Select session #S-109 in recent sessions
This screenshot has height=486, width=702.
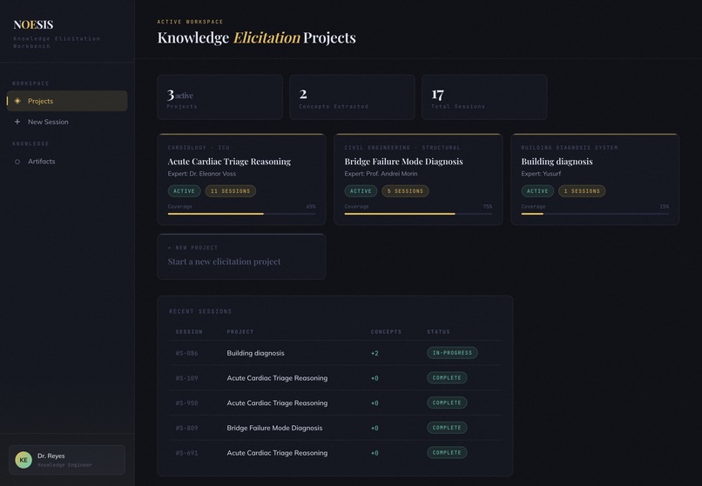(x=334, y=378)
